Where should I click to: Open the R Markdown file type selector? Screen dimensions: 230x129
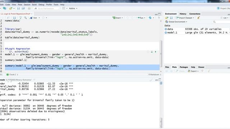point(155,75)
